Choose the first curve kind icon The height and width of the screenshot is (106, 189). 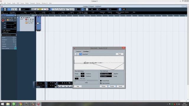[x=76, y=54]
